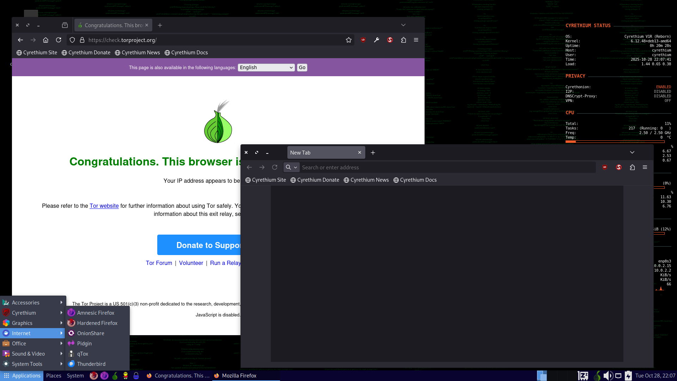
Task: Open the English language selector dropdown
Action: coord(266,67)
